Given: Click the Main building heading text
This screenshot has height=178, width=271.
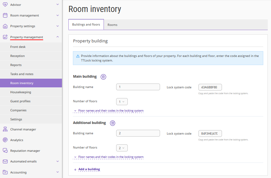Looking at the screenshot, I should pos(85,76).
